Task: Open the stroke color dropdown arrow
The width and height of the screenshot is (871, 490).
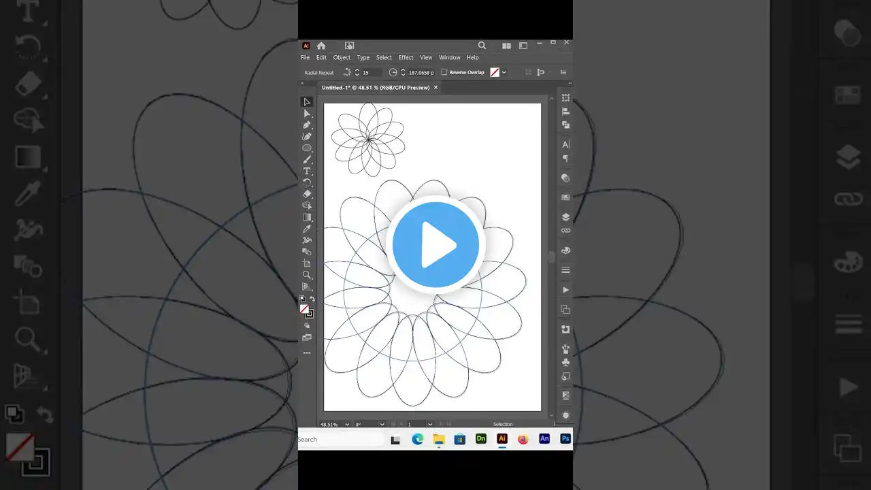Action: (504, 72)
